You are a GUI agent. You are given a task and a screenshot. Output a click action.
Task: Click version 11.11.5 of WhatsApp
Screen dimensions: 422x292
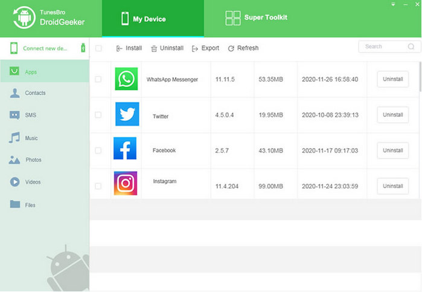(x=225, y=79)
